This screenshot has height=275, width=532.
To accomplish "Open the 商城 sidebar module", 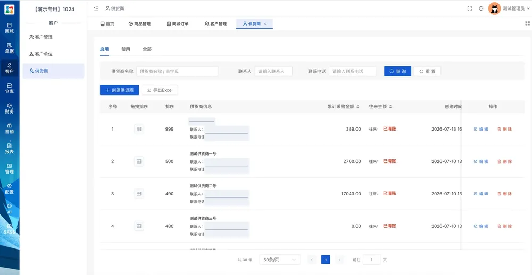I will click(x=10, y=28).
